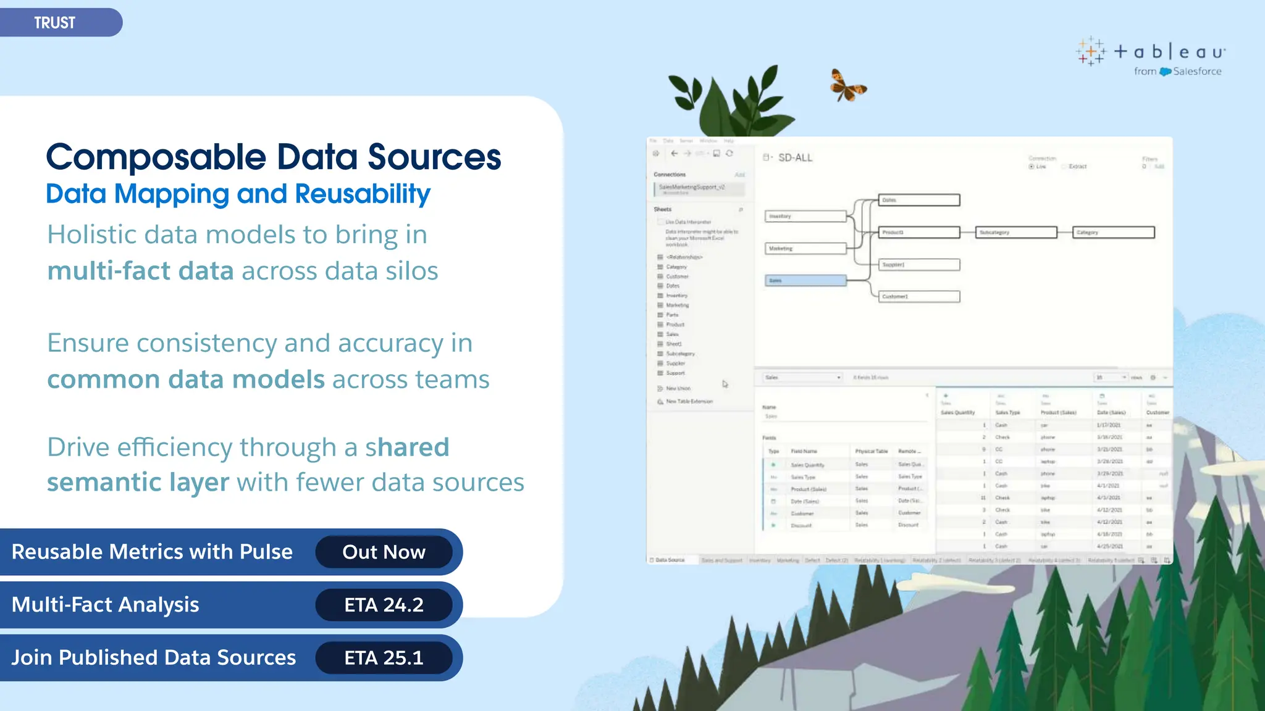1265x711 pixels.
Task: Click the number type icon for Sales Quantity field
Action: [x=773, y=465]
